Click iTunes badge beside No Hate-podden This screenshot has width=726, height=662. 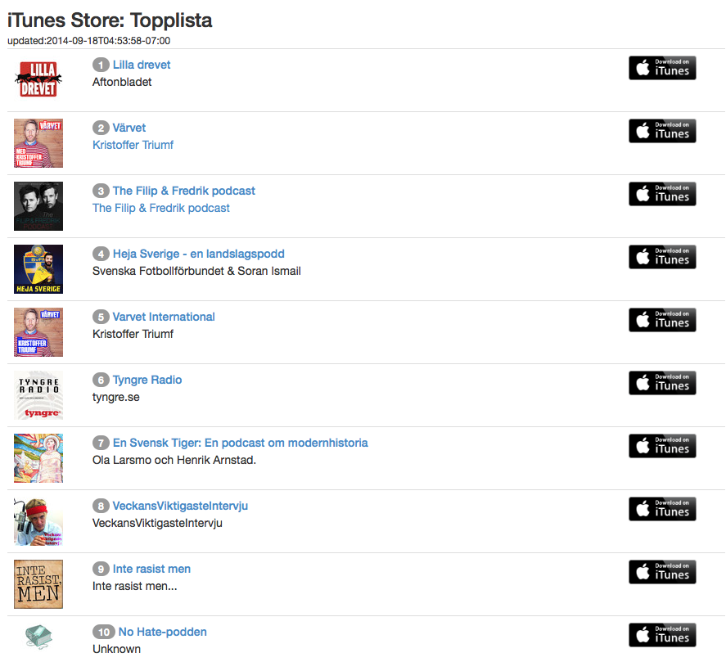click(662, 635)
